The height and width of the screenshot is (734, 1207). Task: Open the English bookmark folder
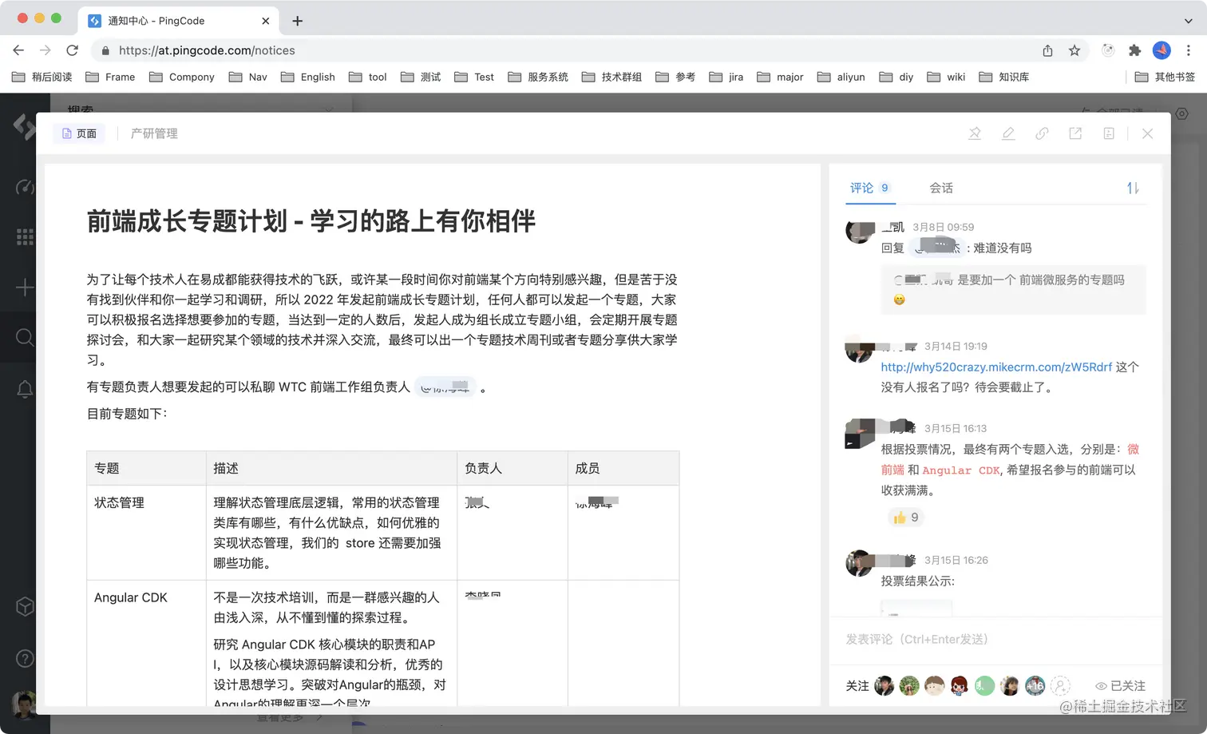click(308, 77)
